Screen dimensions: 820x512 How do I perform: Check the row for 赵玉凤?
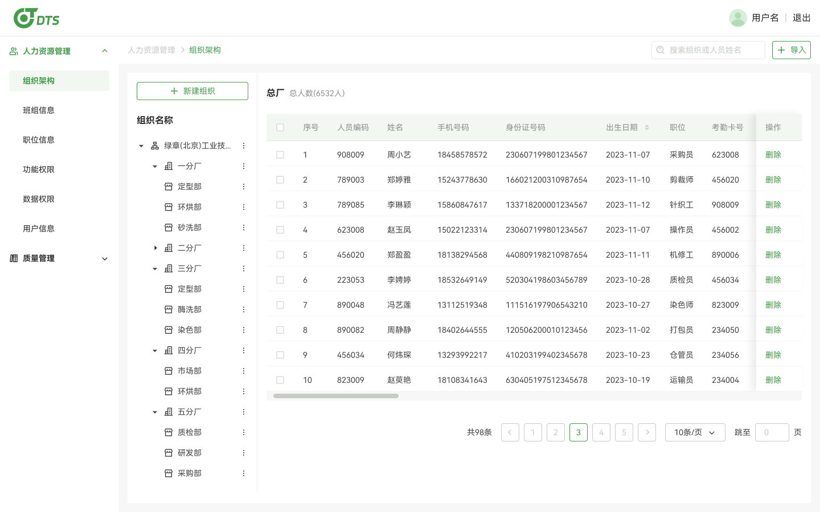click(280, 230)
